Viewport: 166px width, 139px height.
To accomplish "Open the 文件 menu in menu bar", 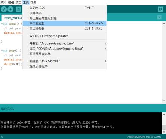I will point(3,2).
